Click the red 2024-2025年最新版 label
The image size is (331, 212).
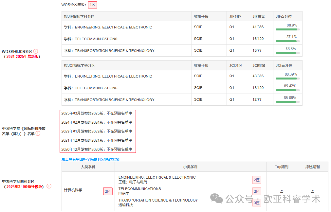21,56
